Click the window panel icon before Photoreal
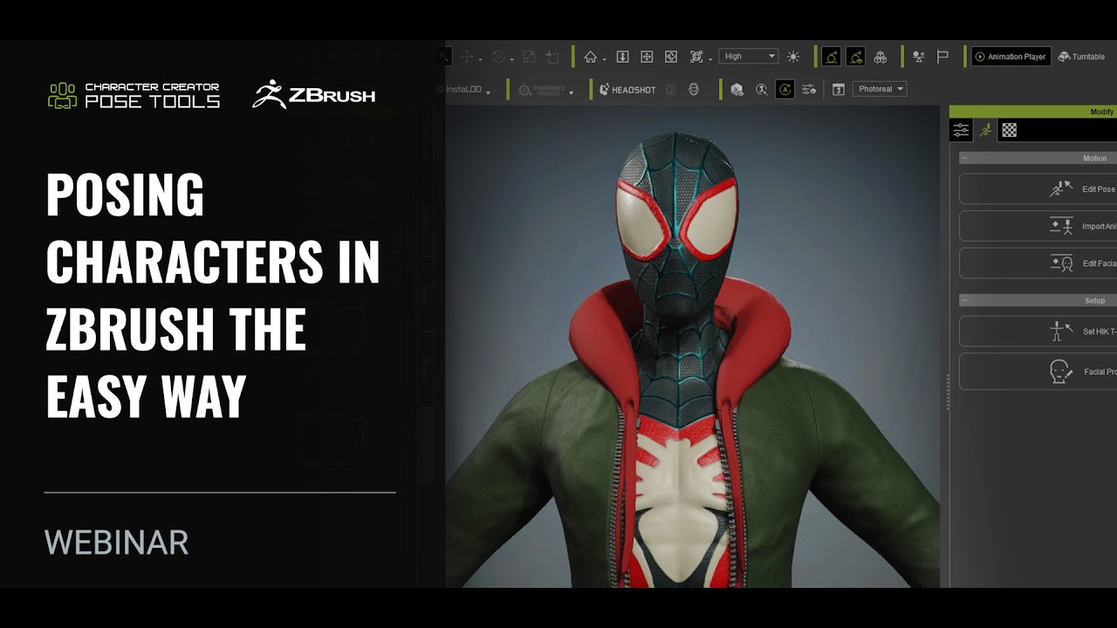This screenshot has height=628, width=1117. pyautogui.click(x=839, y=89)
